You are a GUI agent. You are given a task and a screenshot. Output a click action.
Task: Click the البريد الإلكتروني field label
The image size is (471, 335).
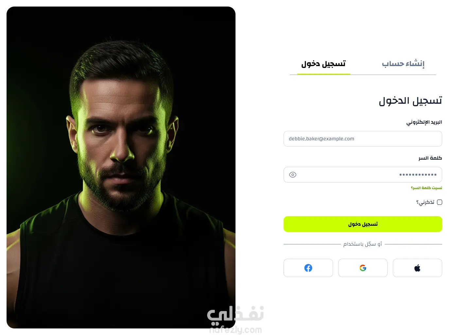tap(424, 122)
